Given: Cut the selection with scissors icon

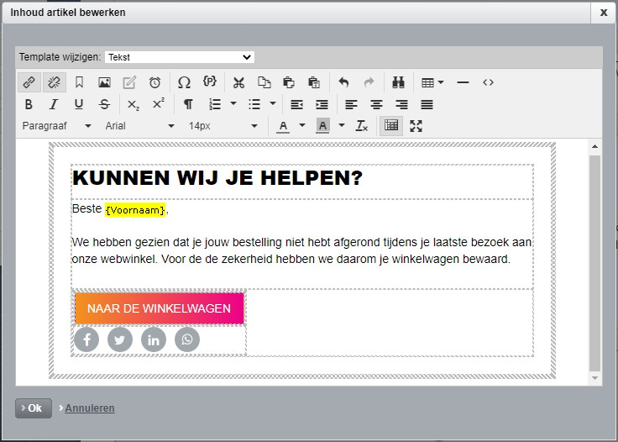Looking at the screenshot, I should point(238,82).
